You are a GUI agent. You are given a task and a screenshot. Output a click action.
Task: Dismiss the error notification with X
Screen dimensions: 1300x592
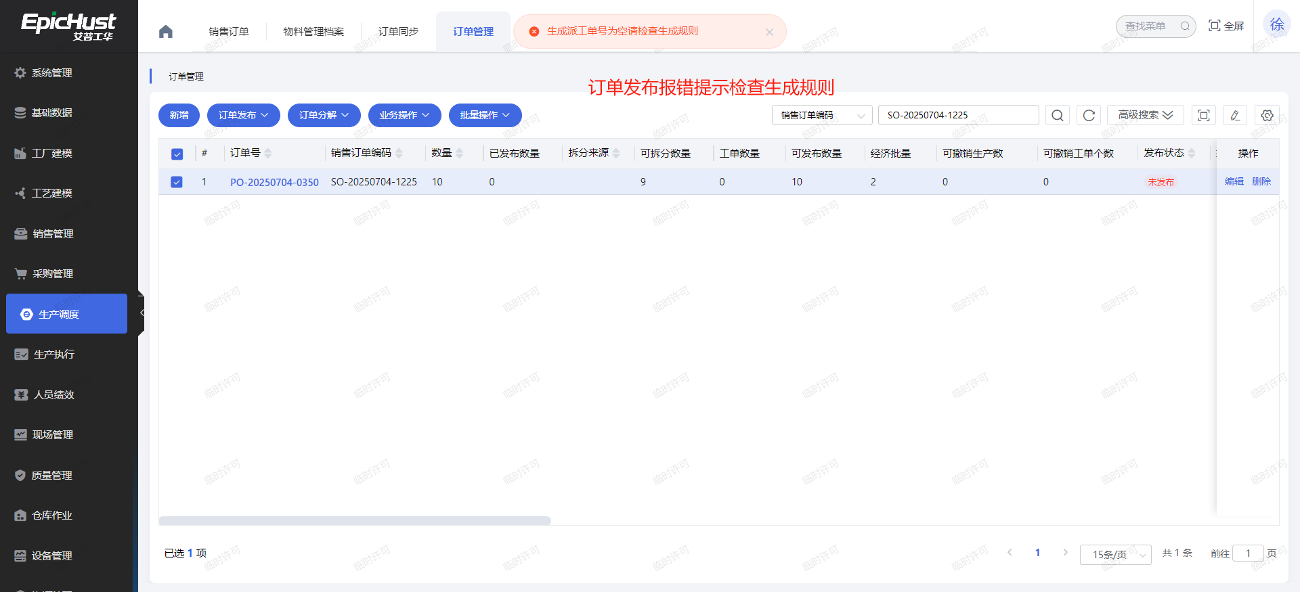[769, 32]
